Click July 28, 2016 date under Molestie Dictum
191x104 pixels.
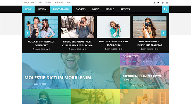(x=40, y=84)
